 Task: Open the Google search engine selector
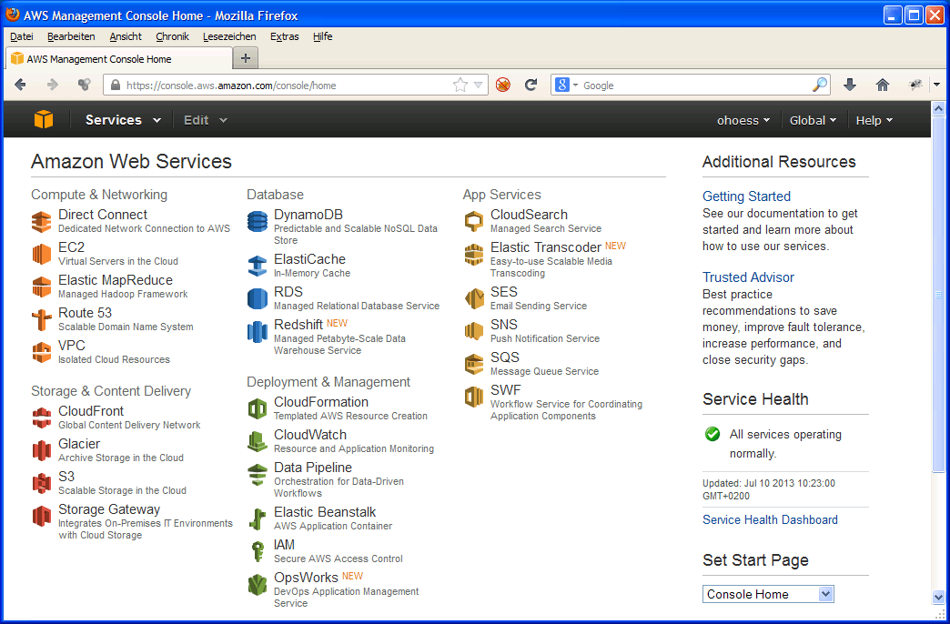pos(566,85)
